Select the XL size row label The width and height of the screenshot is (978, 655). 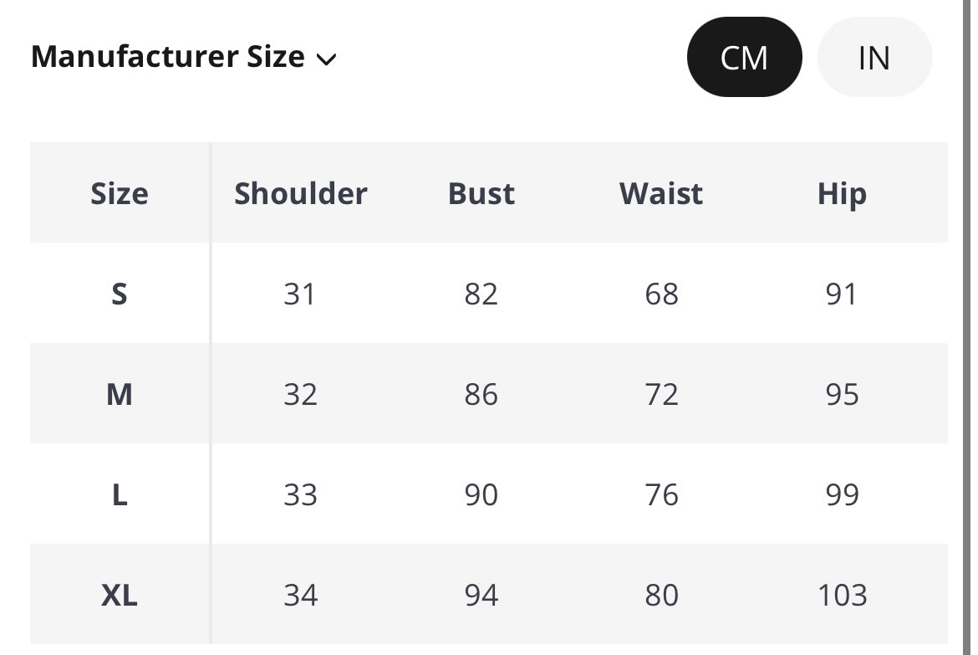pos(120,595)
